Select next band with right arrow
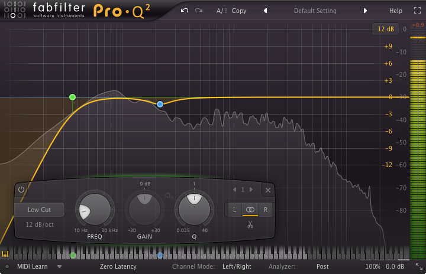 click(x=251, y=190)
